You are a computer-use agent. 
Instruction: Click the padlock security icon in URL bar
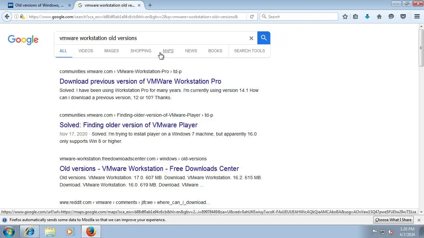pyautogui.click(x=22, y=17)
